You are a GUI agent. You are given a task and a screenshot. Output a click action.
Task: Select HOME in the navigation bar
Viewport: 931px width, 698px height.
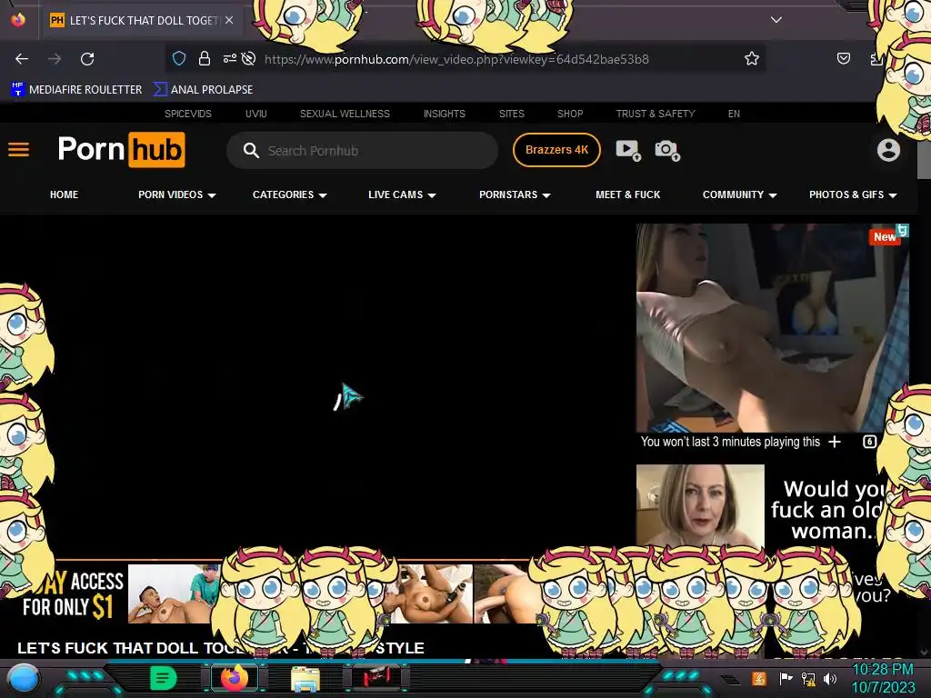[x=65, y=194]
